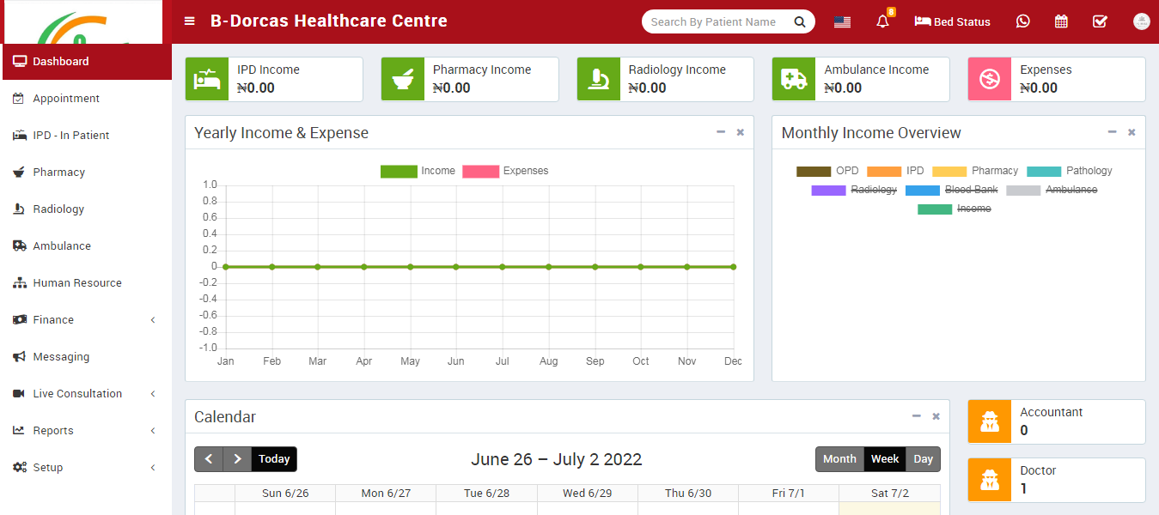Open the Bed Status link
The width and height of the screenshot is (1159, 515).
952,21
